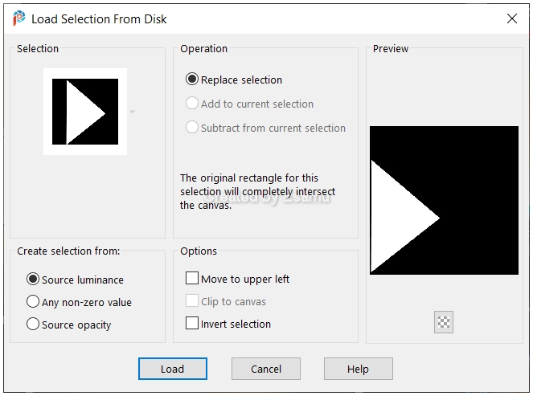Toggle the transparency checkerboard preview icon
This screenshot has width=533, height=396.
coord(444,322)
